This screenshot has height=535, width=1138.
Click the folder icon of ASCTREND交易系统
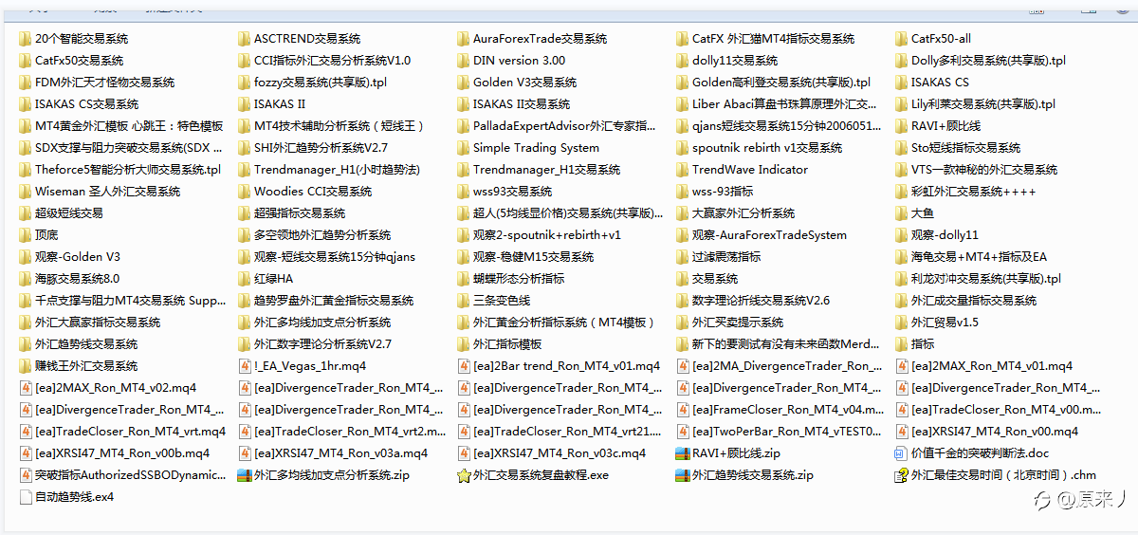pyautogui.click(x=245, y=39)
